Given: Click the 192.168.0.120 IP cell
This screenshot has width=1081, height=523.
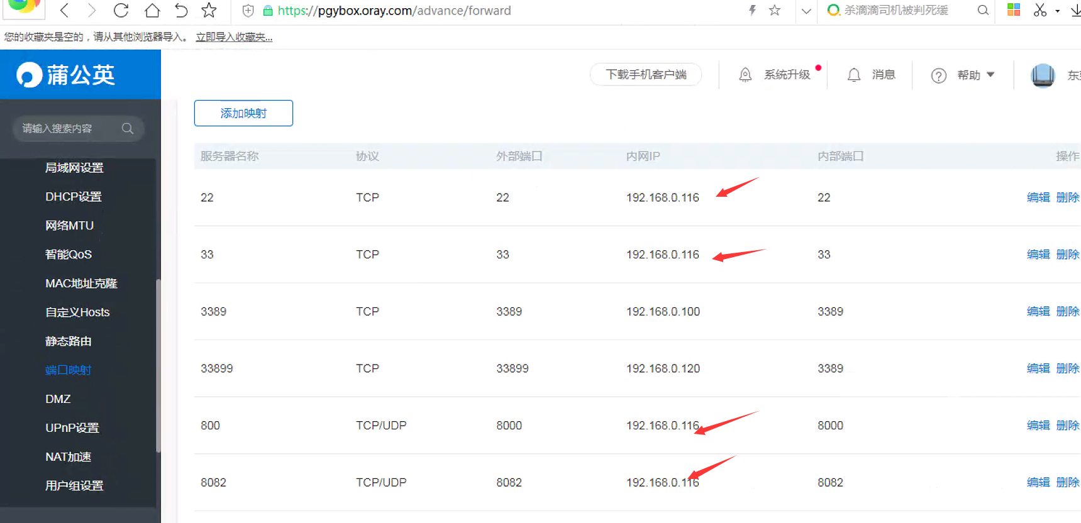Looking at the screenshot, I should [x=663, y=368].
